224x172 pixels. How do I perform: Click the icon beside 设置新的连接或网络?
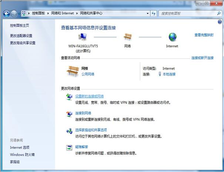(69, 97)
